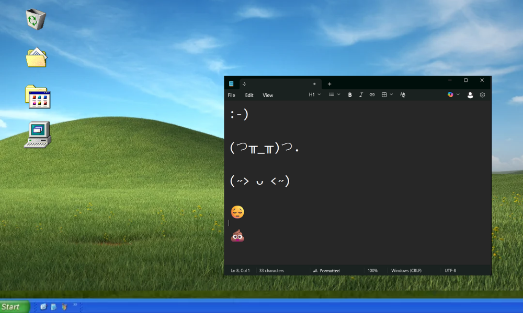Open Copilot from the Notepad toolbar

[450, 95]
